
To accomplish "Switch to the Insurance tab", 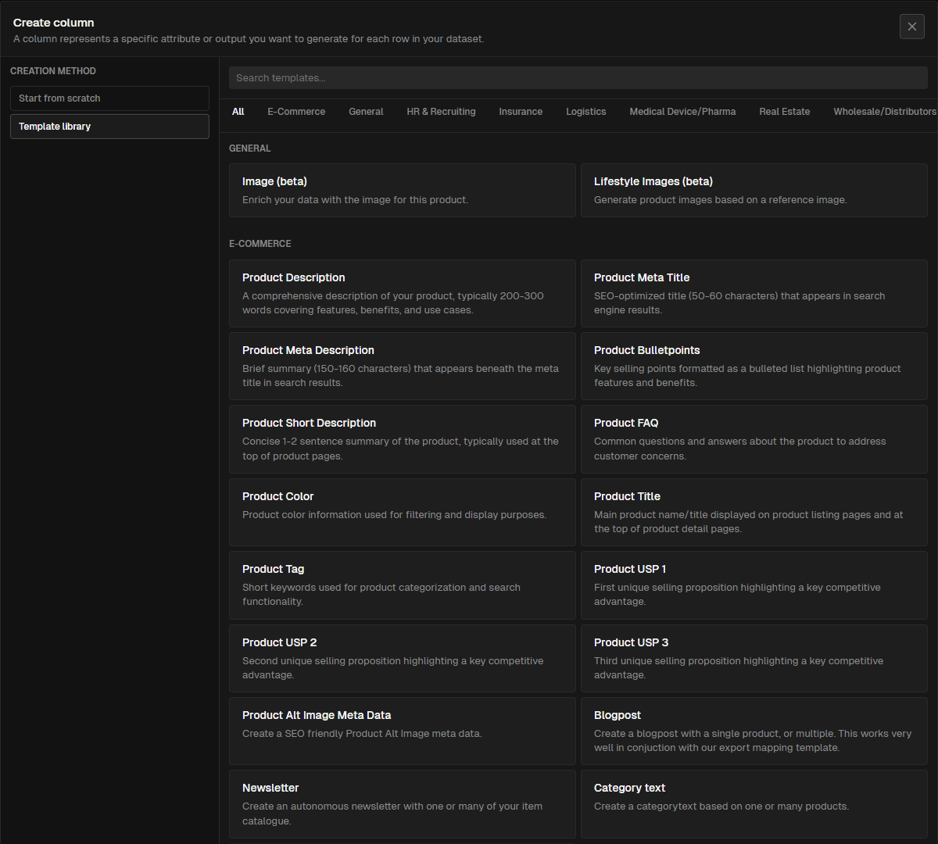I will click(521, 112).
